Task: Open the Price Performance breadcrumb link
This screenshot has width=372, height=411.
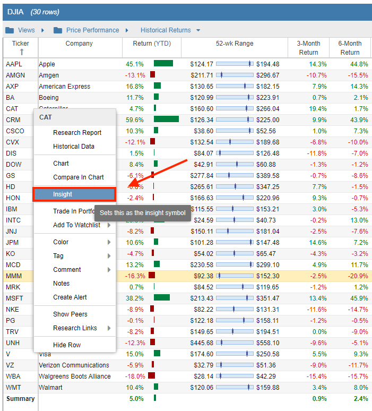Action: (92, 30)
